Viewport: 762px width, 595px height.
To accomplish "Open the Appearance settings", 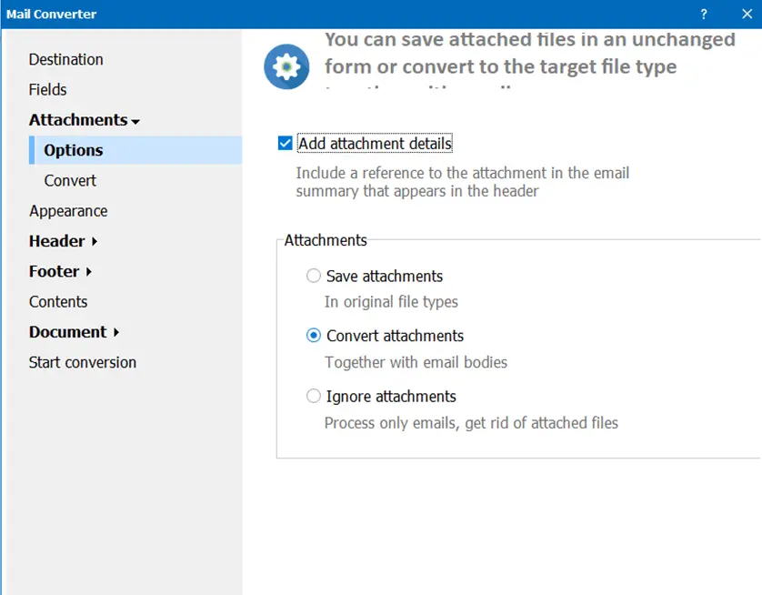I will (68, 210).
